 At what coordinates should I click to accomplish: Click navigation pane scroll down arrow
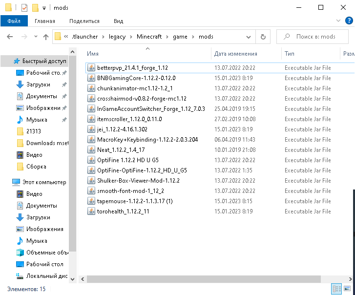(x=72, y=279)
